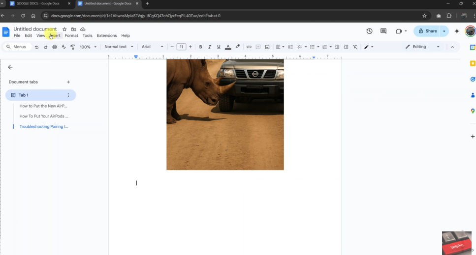The width and height of the screenshot is (476, 255).
Task: Open the pen drawing tool dropdown
Action: (369, 47)
